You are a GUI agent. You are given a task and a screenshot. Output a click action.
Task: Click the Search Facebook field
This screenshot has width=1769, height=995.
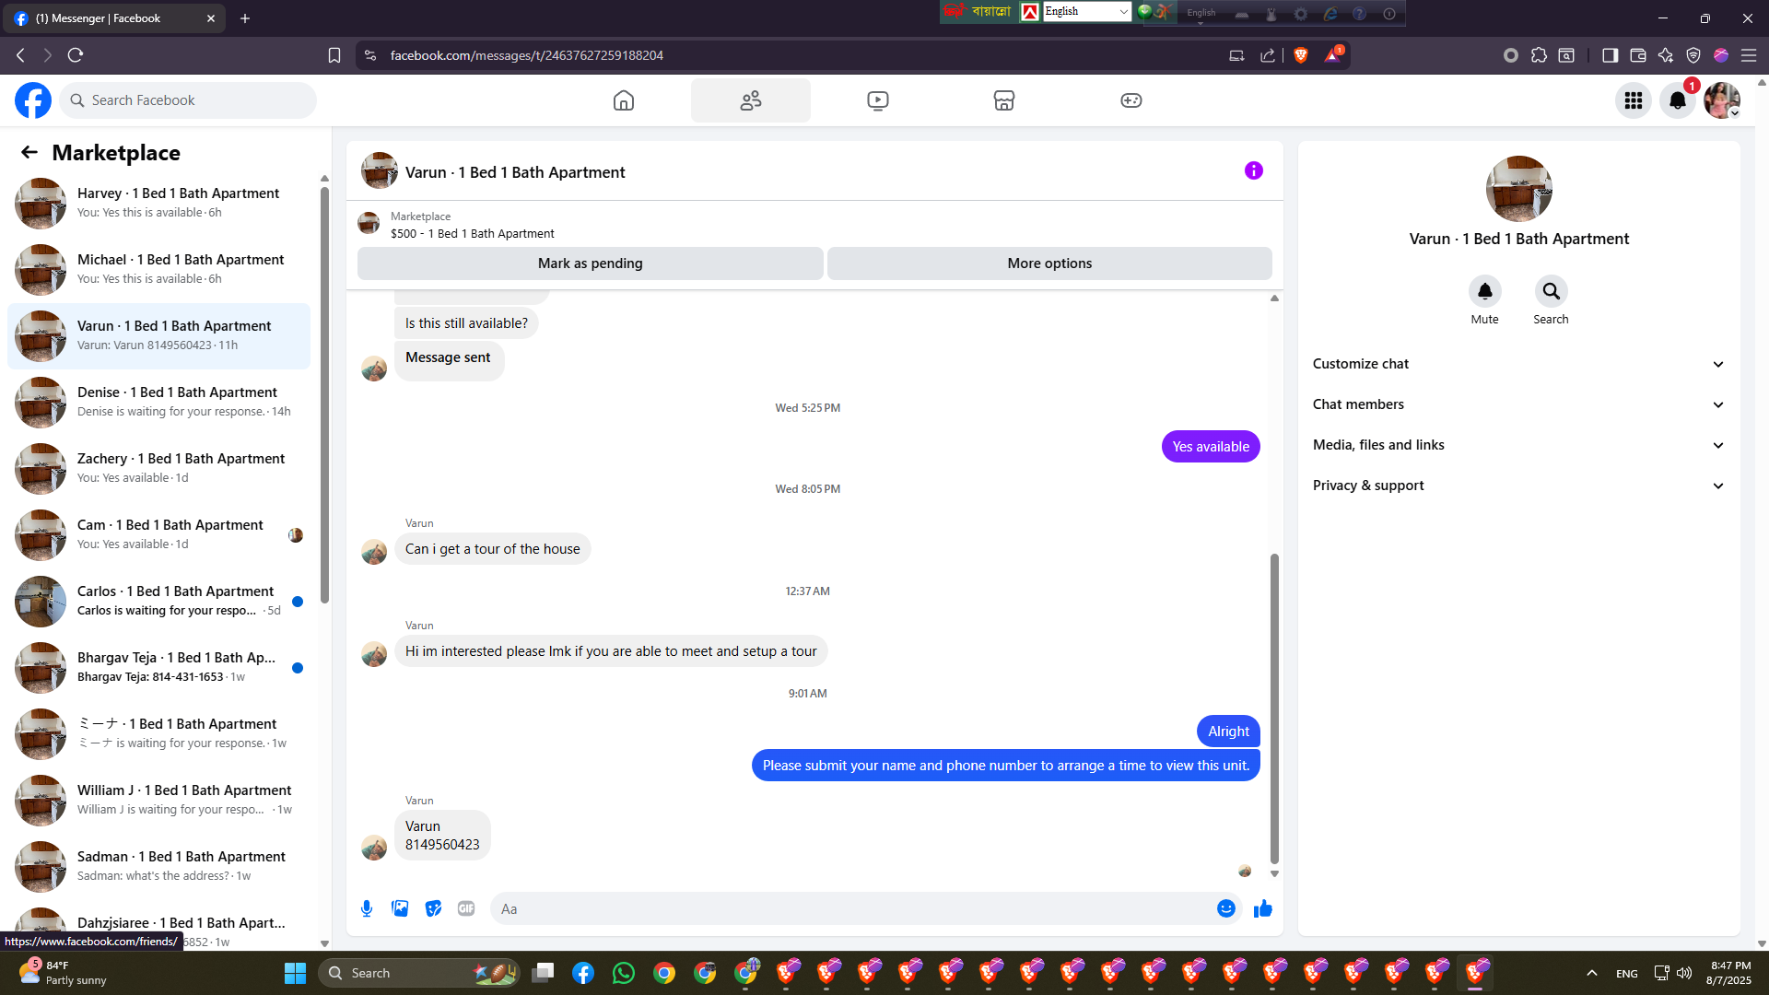188,100
